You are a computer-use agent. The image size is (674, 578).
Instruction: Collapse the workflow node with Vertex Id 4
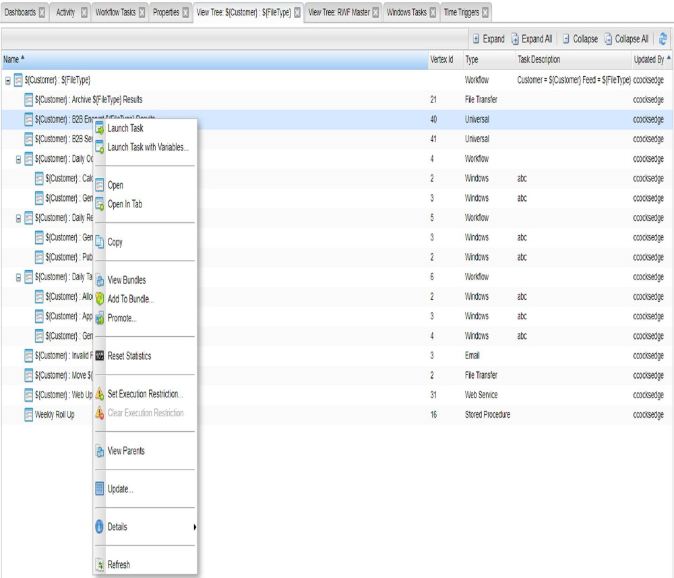point(18,159)
